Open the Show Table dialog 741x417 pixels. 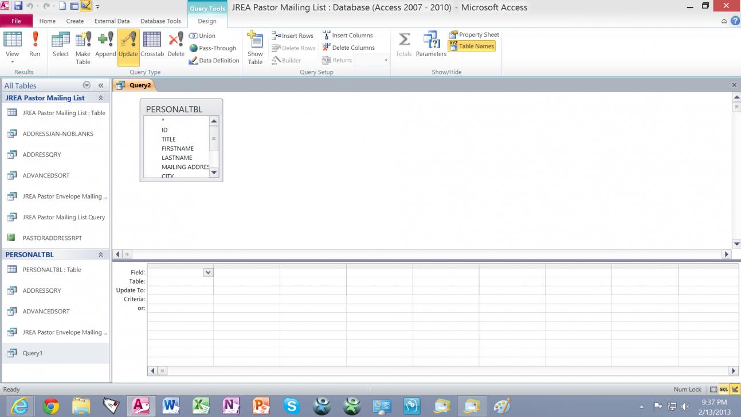click(255, 48)
